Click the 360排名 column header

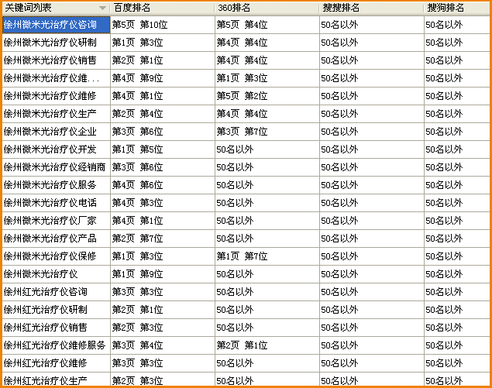[x=234, y=8]
